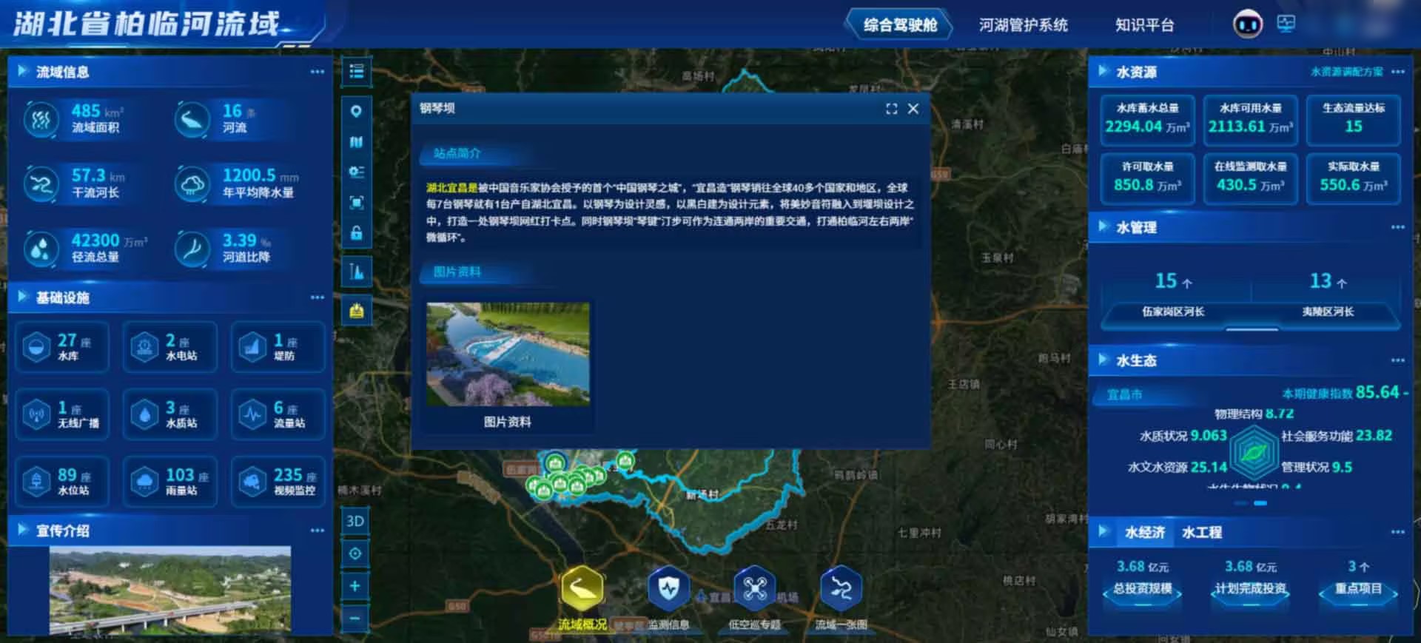The width and height of the screenshot is (1421, 643).
Task: Open more options for 基础设施 panel
Action: pos(318,297)
